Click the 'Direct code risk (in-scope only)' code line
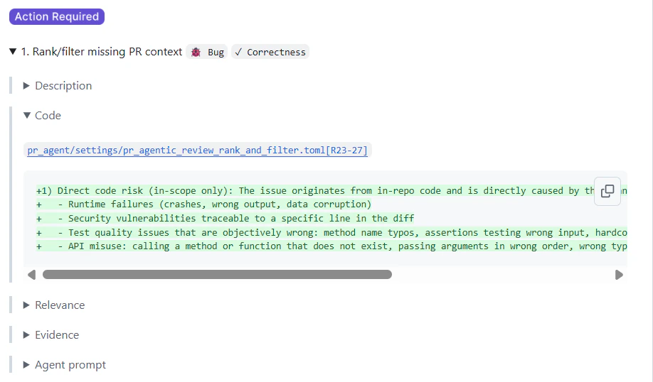Viewport: 653px width, 382px height. [331, 191]
